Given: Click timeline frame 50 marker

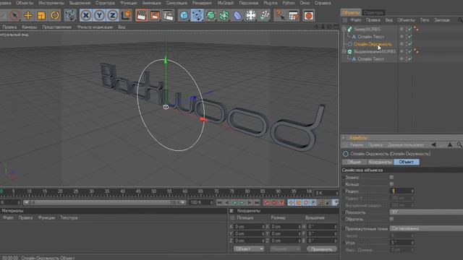Looking at the screenshot, I should tap(153, 192).
